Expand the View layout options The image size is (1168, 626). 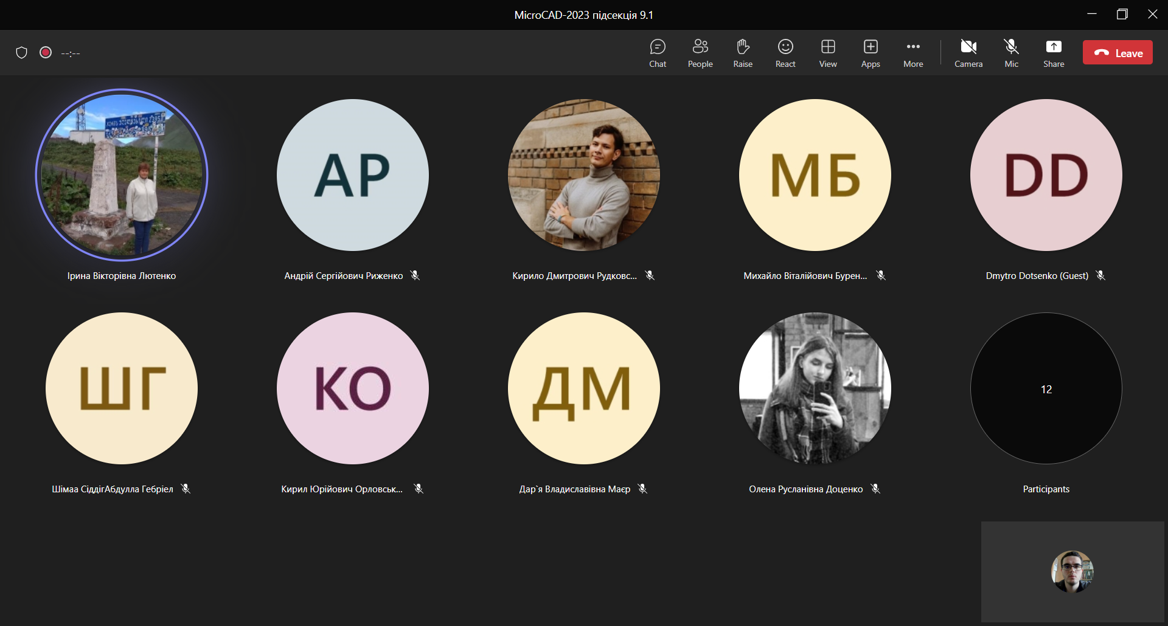(x=828, y=53)
